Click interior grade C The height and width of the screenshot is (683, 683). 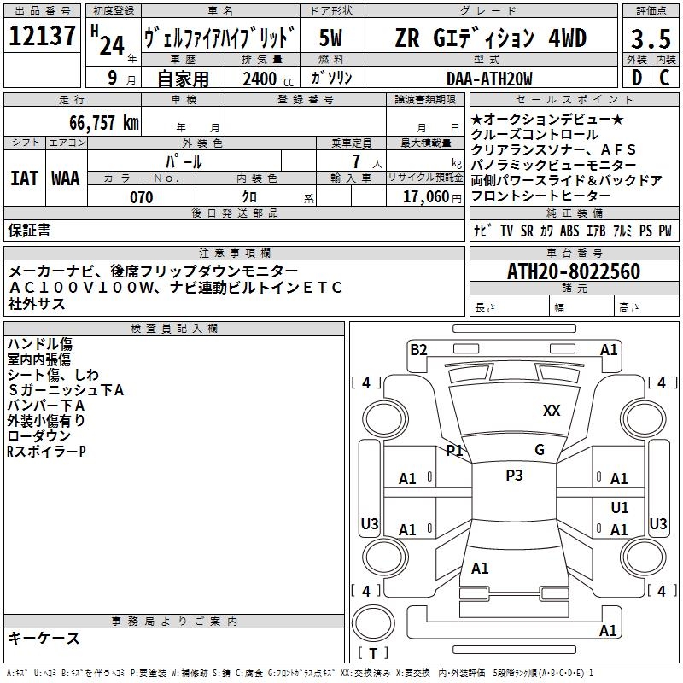664,78
